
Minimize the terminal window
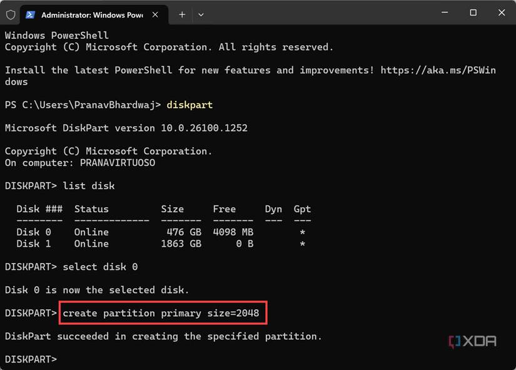point(444,13)
